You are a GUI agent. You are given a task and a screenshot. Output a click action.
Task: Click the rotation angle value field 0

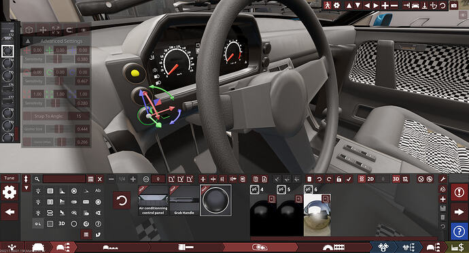(x=158, y=179)
